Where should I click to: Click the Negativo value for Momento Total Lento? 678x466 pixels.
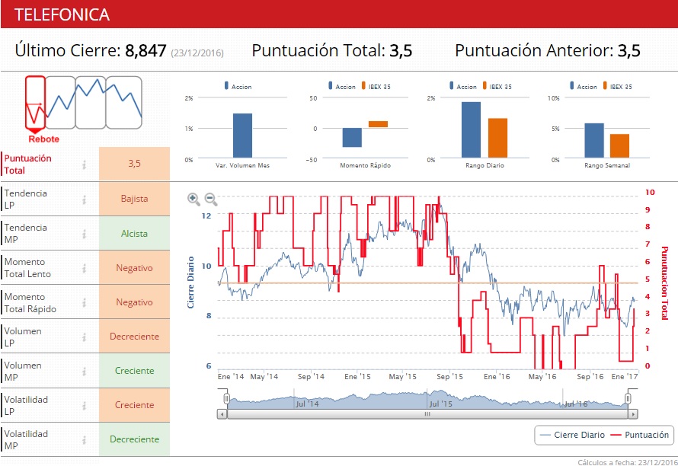click(135, 267)
